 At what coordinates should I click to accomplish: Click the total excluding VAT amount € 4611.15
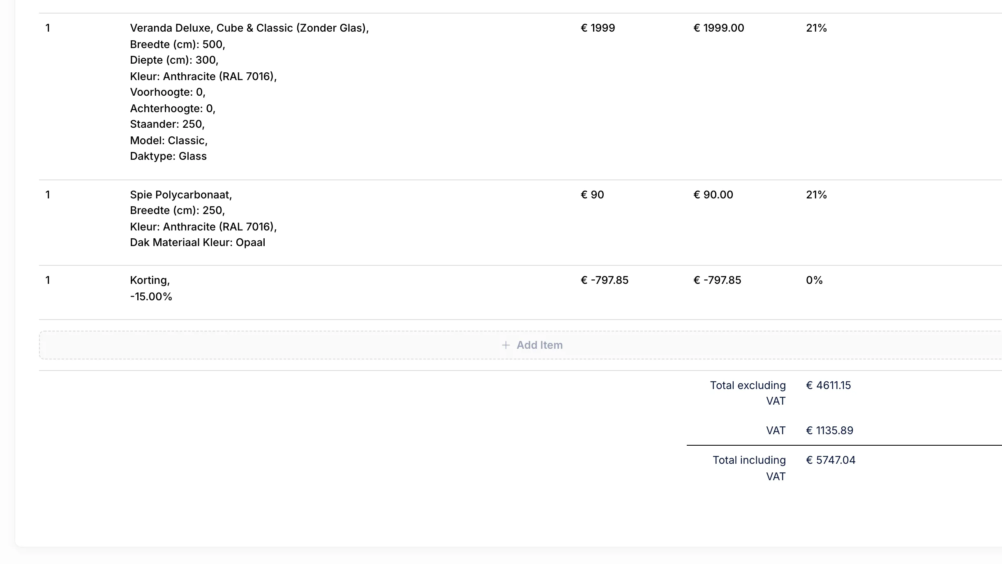click(x=829, y=385)
